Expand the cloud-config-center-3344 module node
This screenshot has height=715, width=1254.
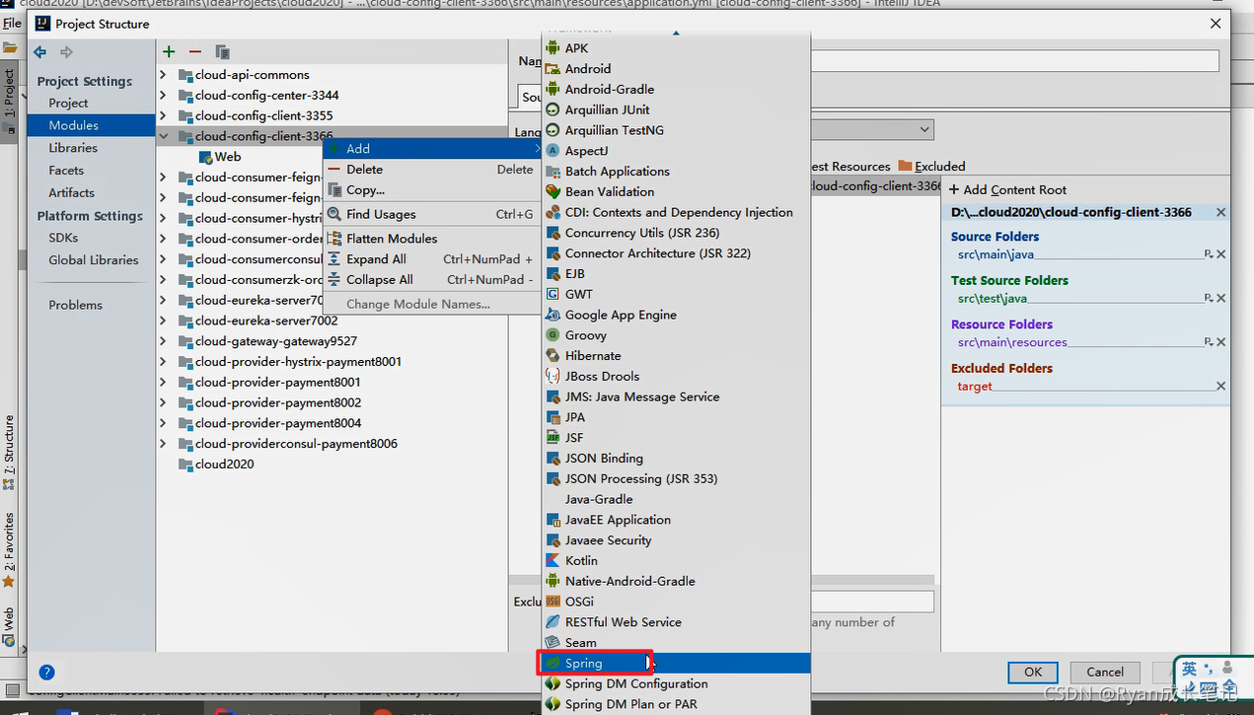tap(164, 96)
